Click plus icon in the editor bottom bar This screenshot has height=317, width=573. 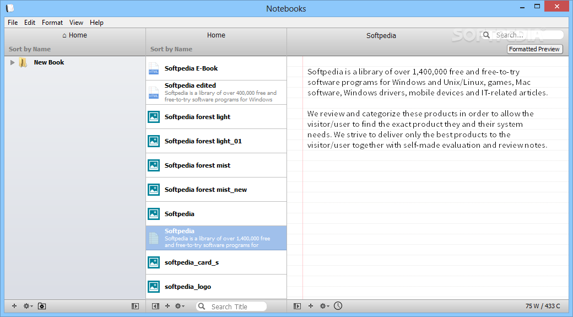pyautogui.click(x=311, y=306)
